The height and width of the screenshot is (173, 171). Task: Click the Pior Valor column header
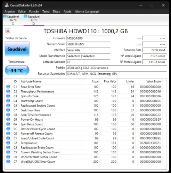[109, 81]
